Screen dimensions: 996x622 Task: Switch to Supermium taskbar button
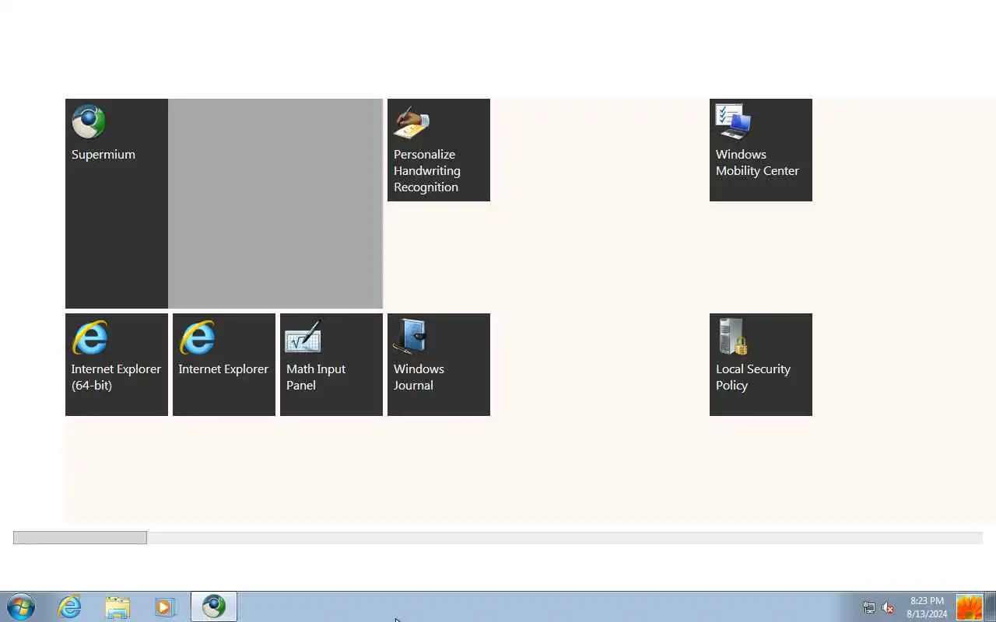[214, 606]
